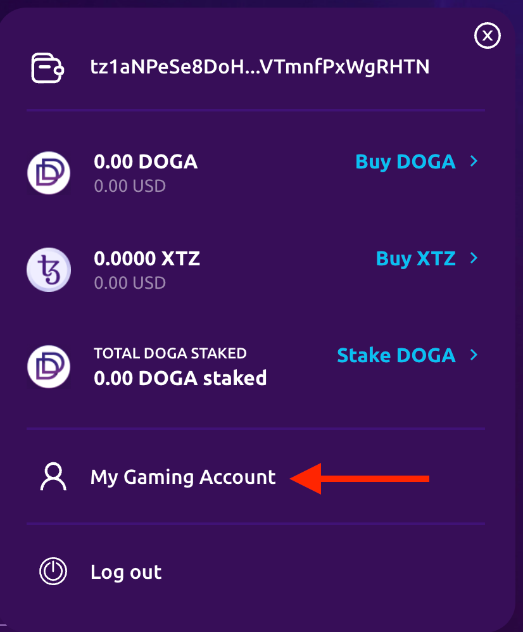Image resolution: width=523 pixels, height=632 pixels.
Task: Click the TOTAL DOGA STAKED label
Action: tap(170, 353)
